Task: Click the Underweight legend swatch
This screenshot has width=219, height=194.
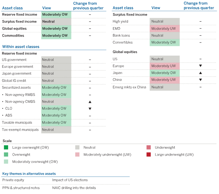Action: [149, 147]
